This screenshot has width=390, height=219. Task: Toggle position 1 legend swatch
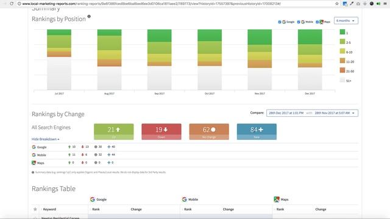(x=342, y=32)
